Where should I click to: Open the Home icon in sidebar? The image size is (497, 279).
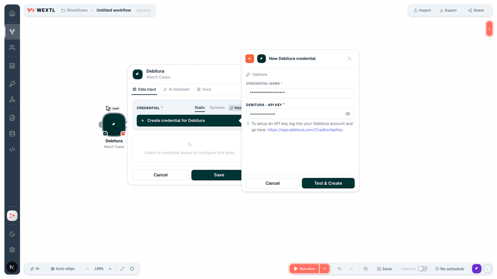pyautogui.click(x=12, y=14)
